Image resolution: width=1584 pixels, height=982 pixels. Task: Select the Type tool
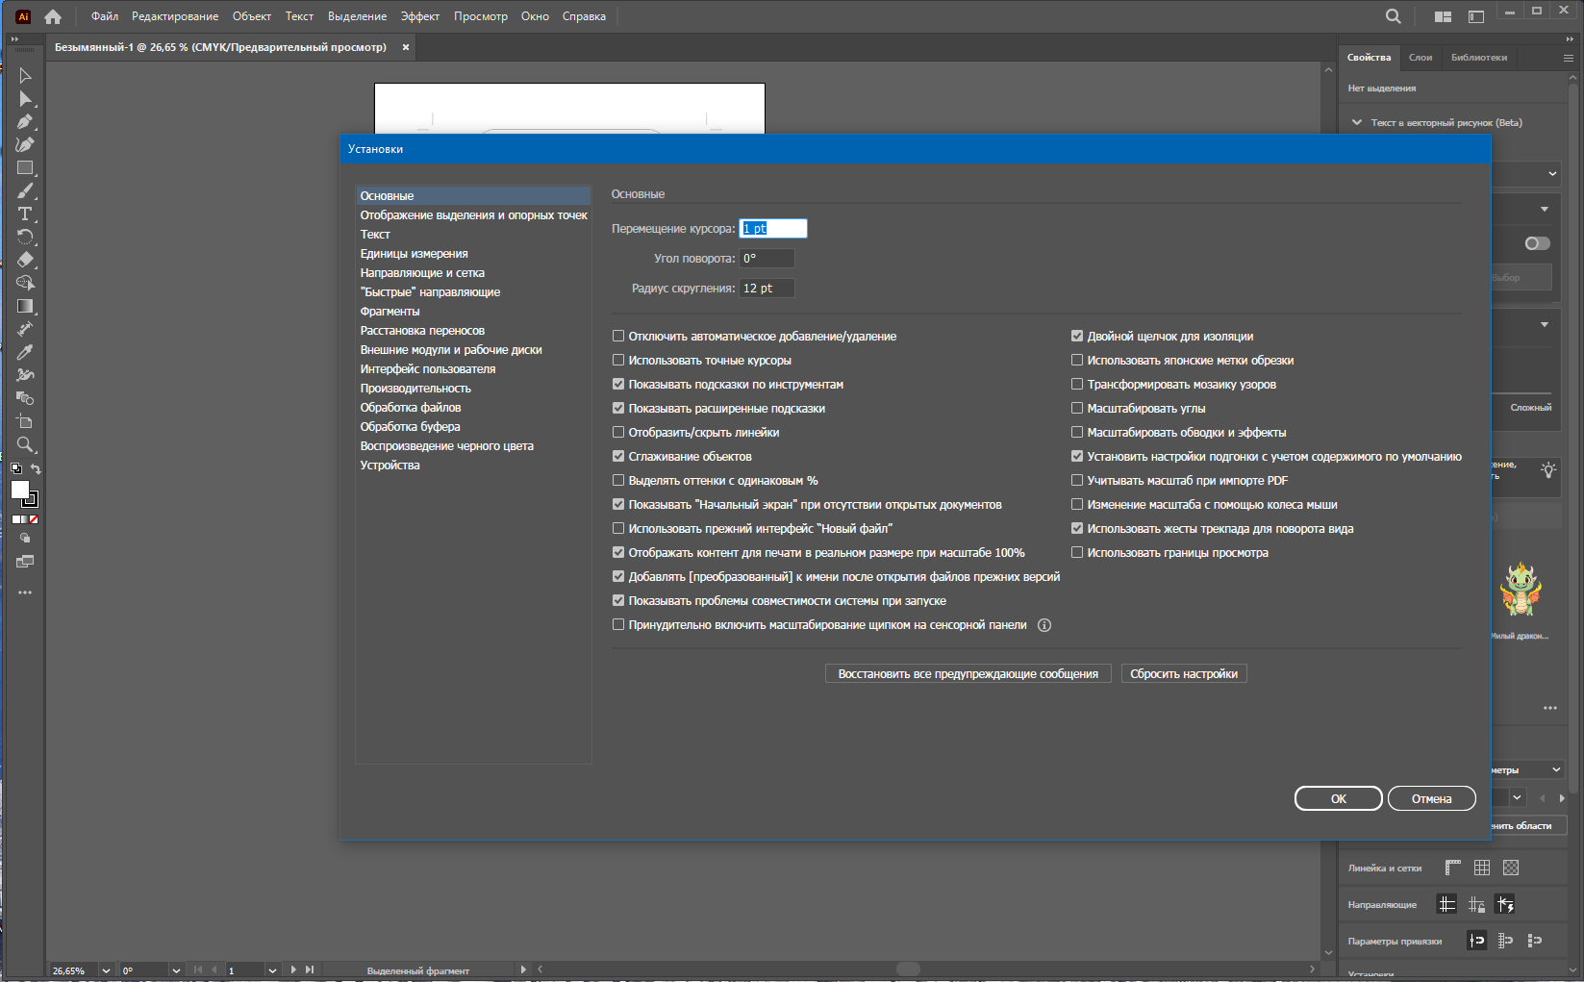tap(25, 214)
